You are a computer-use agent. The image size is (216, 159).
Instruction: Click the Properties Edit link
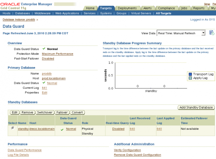coord(44,92)
